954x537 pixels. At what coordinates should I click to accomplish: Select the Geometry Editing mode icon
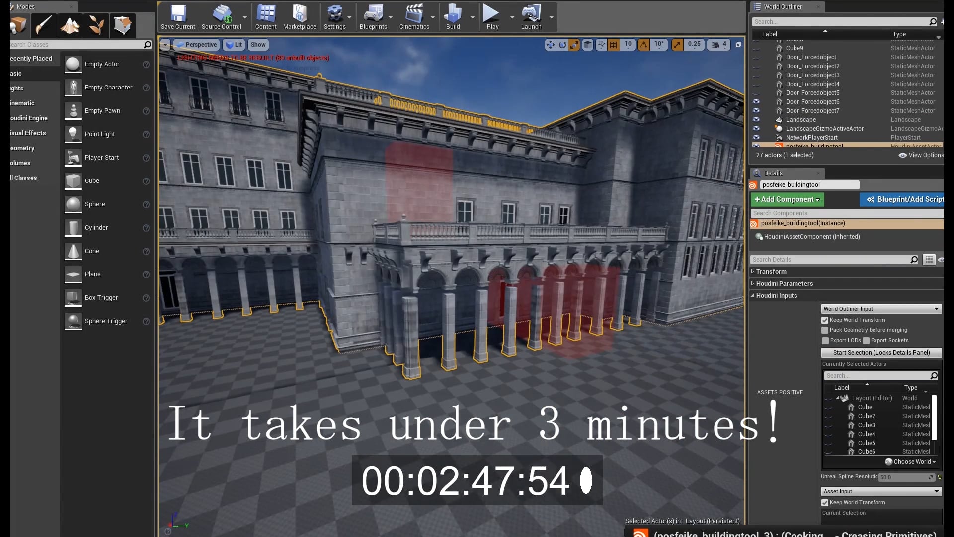123,25
